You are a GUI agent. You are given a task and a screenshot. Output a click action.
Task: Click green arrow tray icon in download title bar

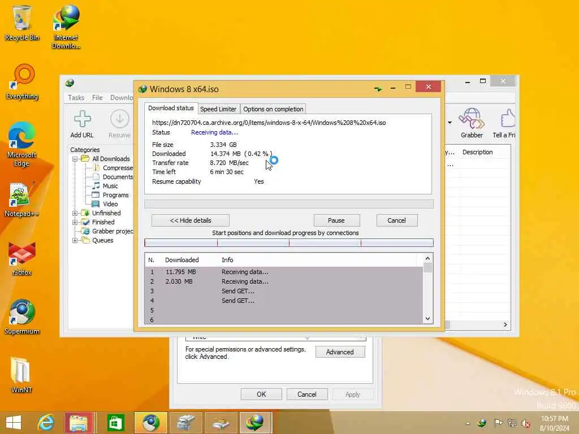pos(378,89)
